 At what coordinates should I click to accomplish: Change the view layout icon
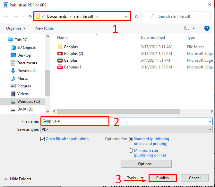point(187,28)
